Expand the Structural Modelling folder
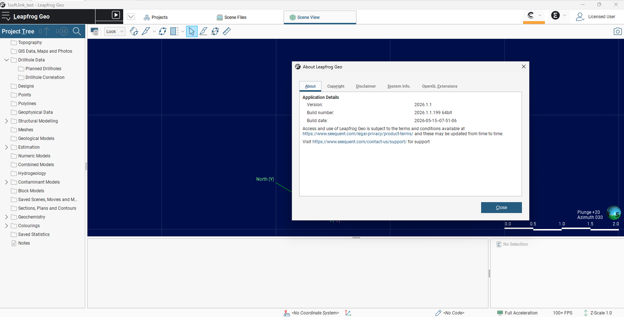624x317 pixels. (x=7, y=121)
